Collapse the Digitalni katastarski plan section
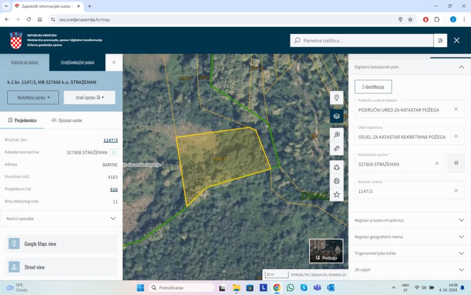 coord(409,67)
